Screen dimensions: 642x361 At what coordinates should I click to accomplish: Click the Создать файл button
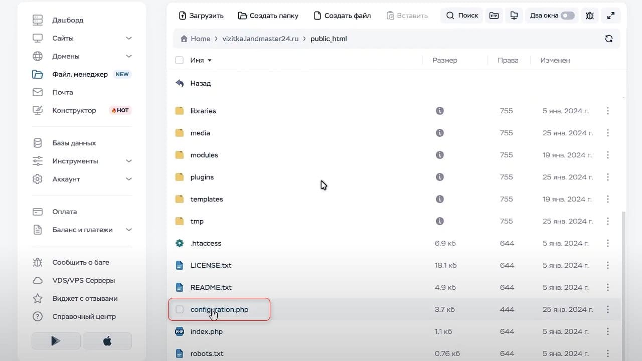342,16
